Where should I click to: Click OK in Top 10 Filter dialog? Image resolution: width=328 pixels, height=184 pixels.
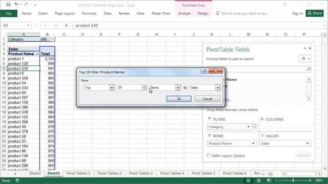[179, 99]
